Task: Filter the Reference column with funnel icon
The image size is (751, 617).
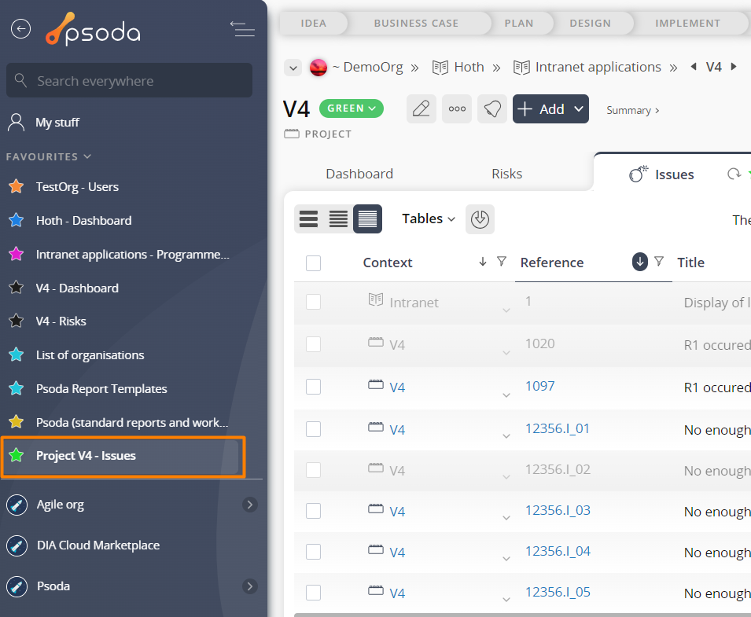Action: [659, 262]
